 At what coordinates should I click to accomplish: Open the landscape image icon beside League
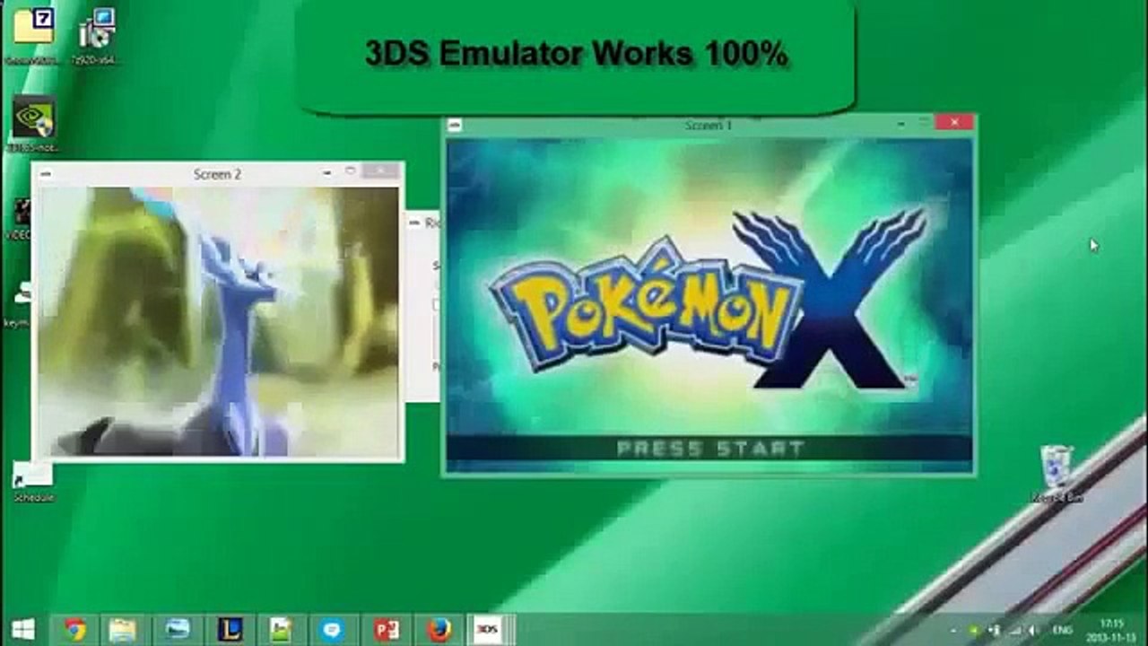click(x=281, y=630)
